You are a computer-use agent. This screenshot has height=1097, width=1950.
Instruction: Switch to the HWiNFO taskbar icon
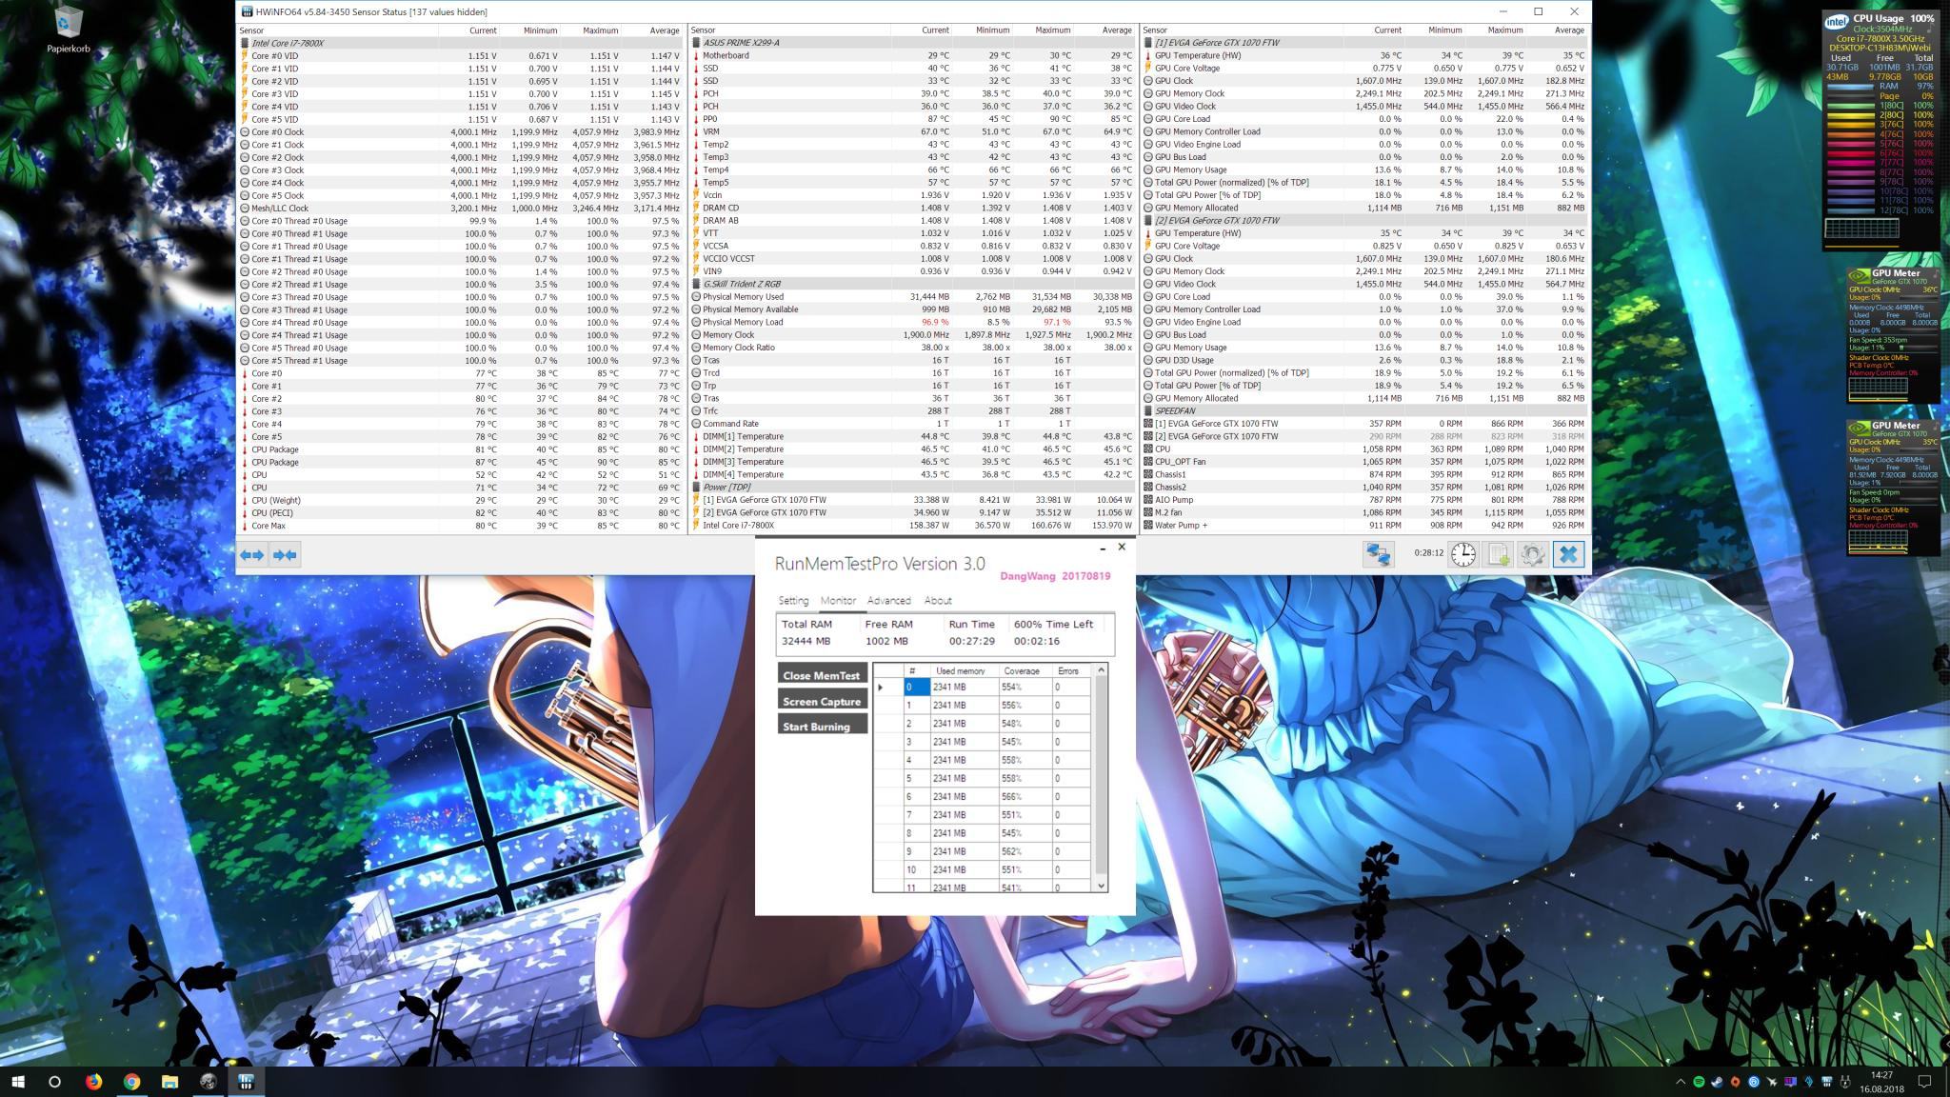click(246, 1081)
